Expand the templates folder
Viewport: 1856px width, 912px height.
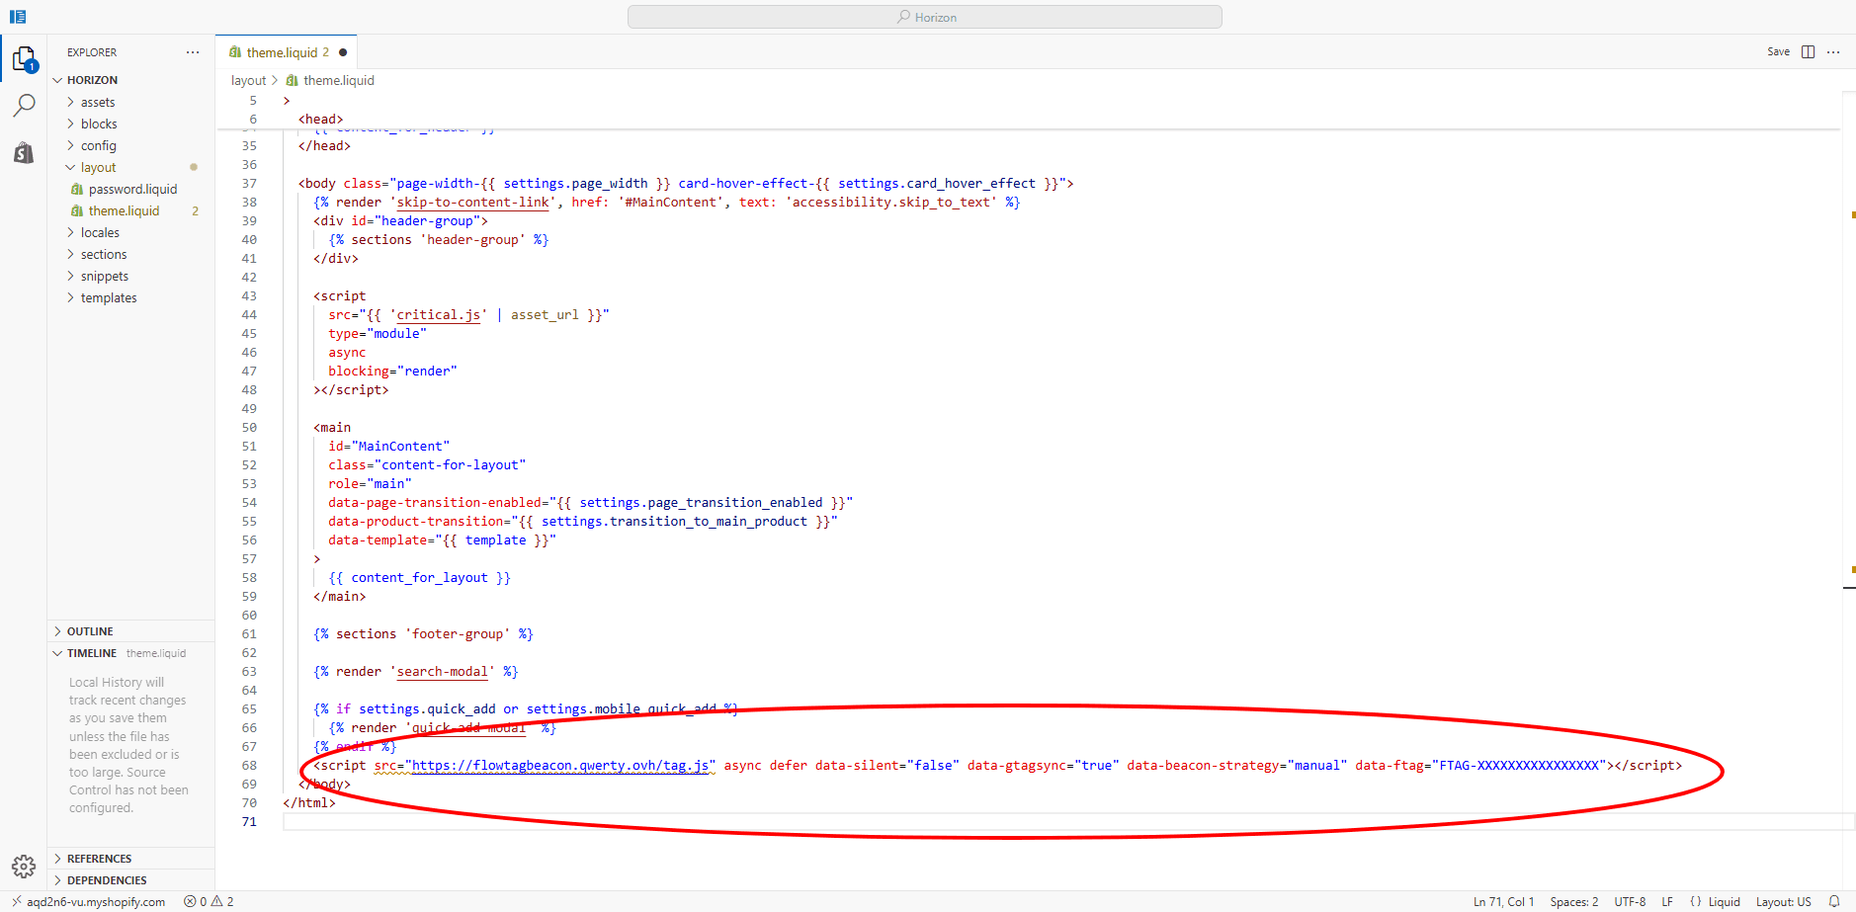pyautogui.click(x=109, y=297)
